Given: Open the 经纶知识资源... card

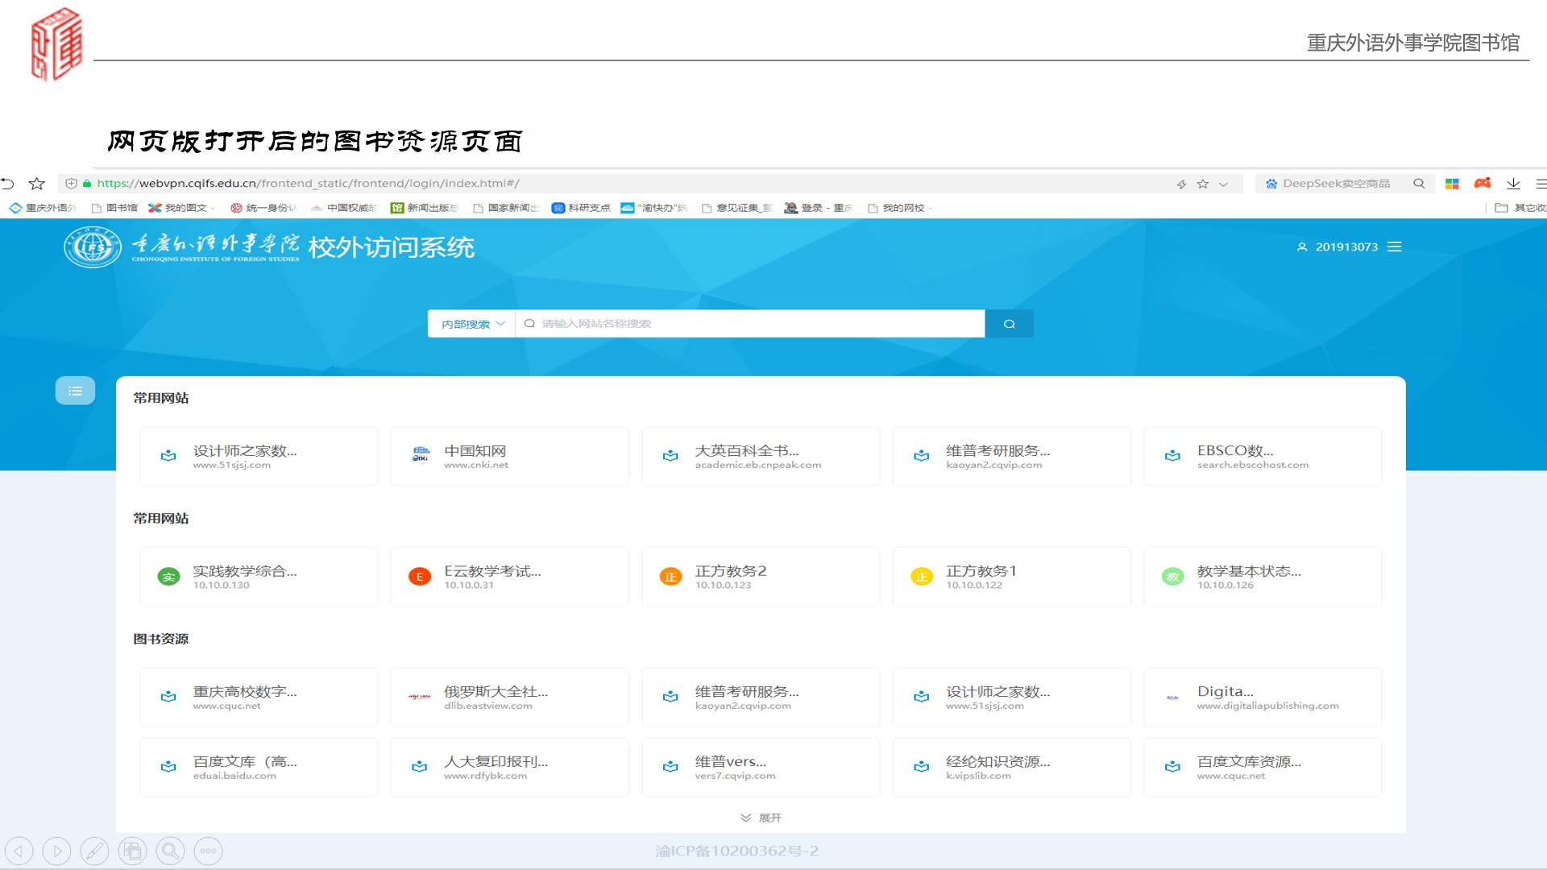Looking at the screenshot, I should click(x=1012, y=768).
